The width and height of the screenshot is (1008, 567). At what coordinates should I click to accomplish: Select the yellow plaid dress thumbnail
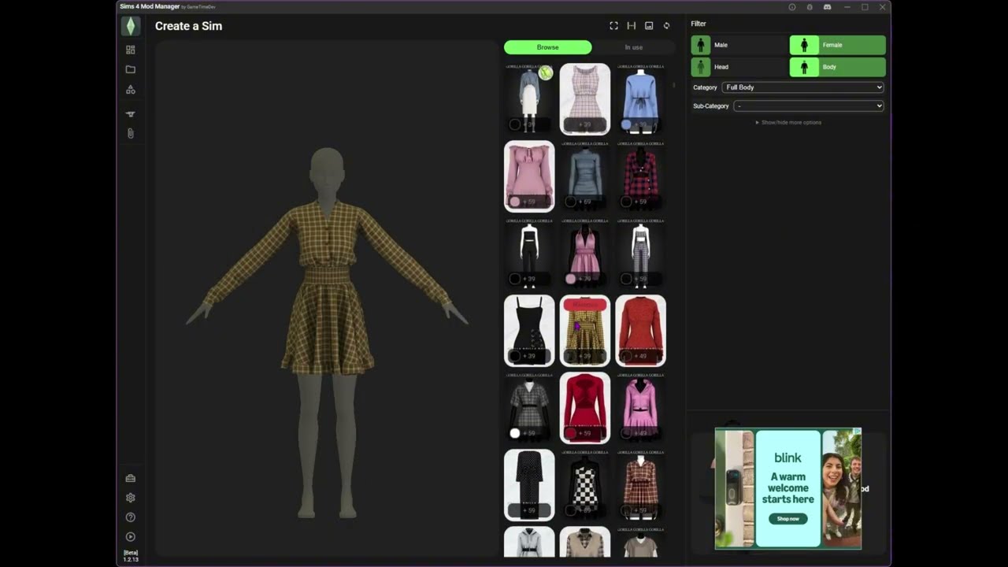coord(585,331)
